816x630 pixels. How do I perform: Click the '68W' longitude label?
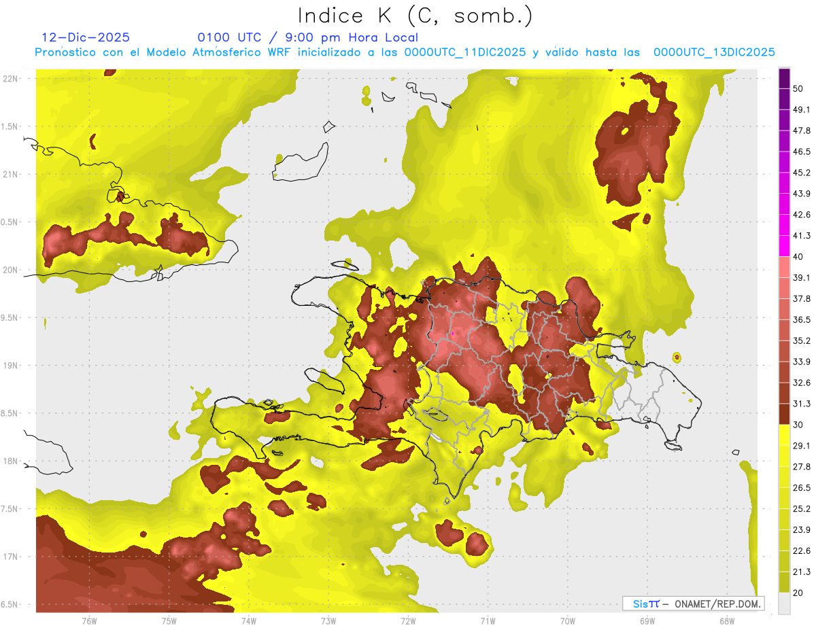[x=727, y=621]
